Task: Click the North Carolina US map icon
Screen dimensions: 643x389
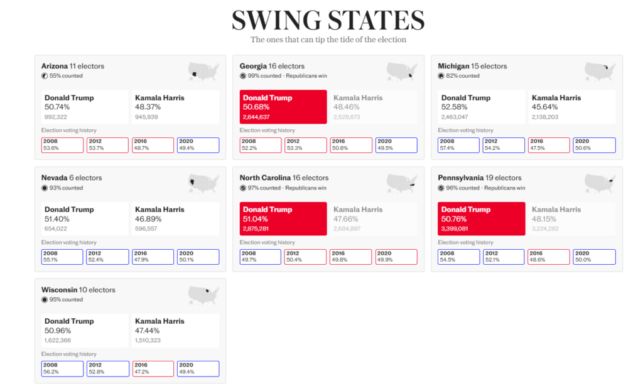Action: coord(402,183)
